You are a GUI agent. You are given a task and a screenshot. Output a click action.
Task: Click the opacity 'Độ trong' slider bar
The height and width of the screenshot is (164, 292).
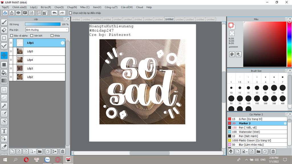point(43,24)
